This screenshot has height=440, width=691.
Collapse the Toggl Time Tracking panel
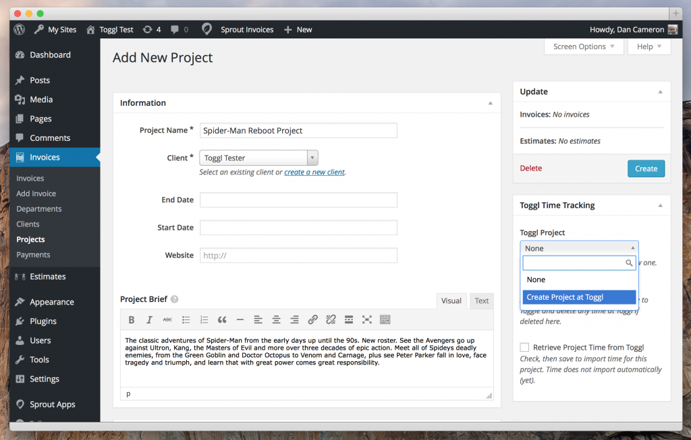click(659, 205)
